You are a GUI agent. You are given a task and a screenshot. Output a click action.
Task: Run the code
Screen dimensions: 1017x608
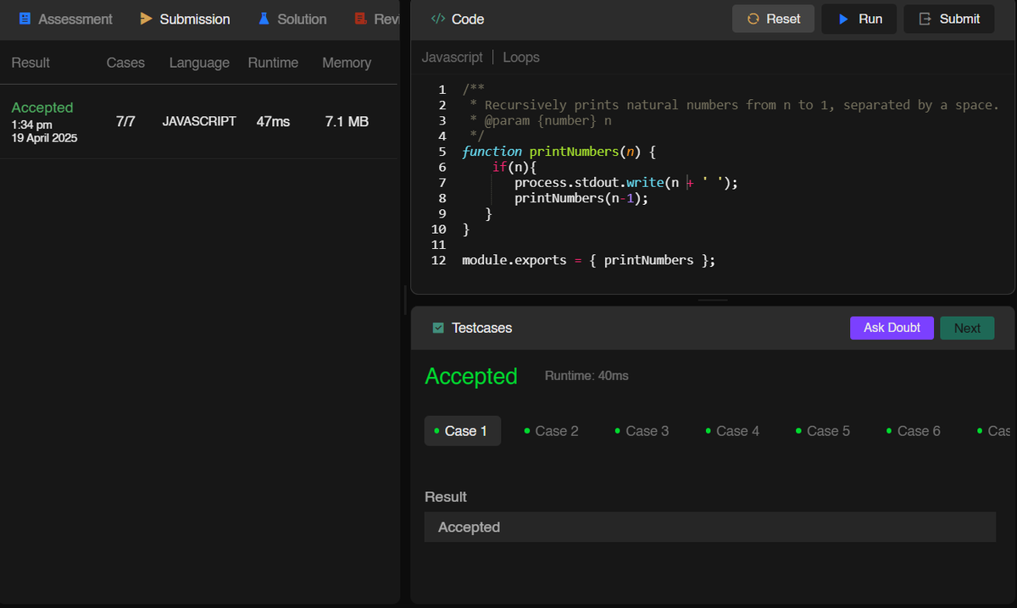859,19
